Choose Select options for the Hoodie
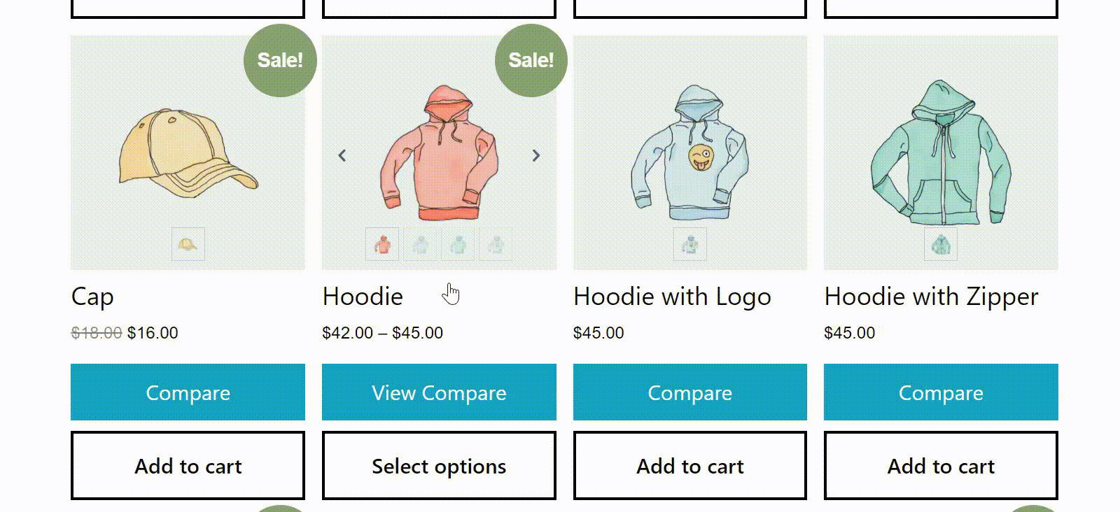 (x=439, y=466)
